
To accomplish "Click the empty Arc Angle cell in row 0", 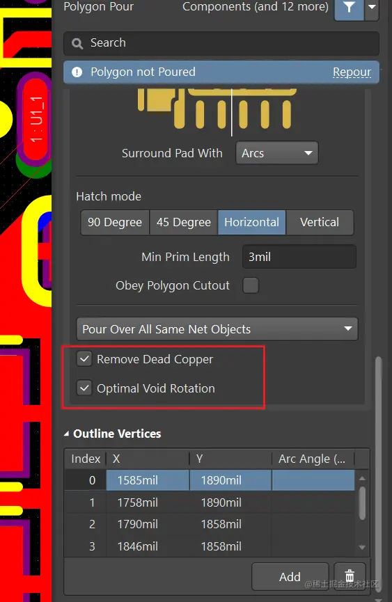I will pos(313,480).
